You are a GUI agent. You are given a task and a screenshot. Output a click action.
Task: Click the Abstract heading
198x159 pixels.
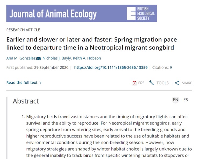coord(26,101)
